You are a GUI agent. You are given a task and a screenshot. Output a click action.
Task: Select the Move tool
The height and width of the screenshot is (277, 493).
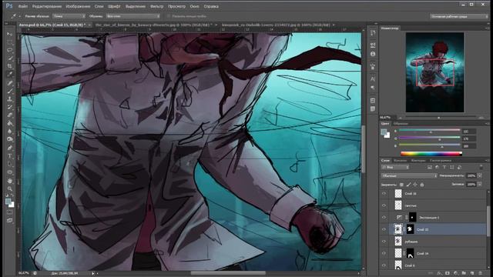coord(10,34)
